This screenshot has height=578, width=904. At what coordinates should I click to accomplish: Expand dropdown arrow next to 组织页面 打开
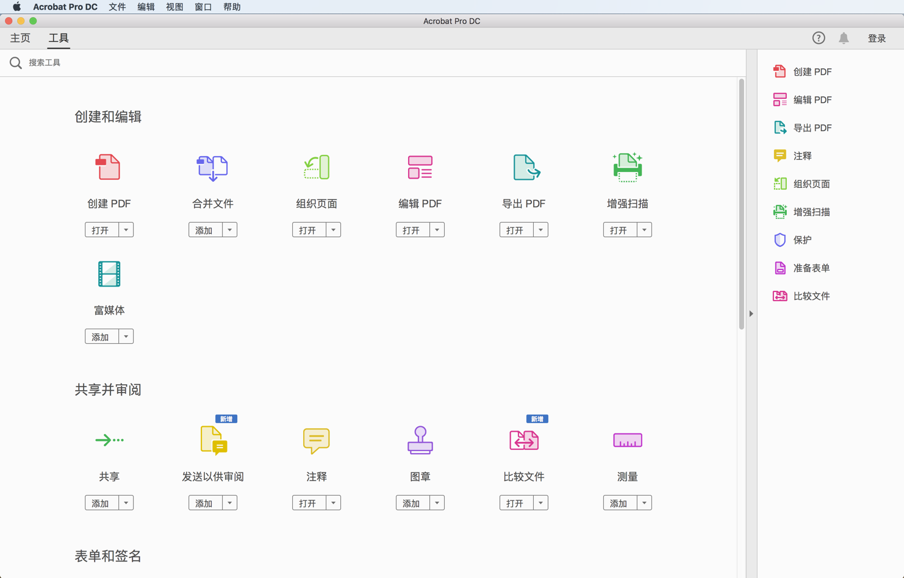[x=333, y=230]
